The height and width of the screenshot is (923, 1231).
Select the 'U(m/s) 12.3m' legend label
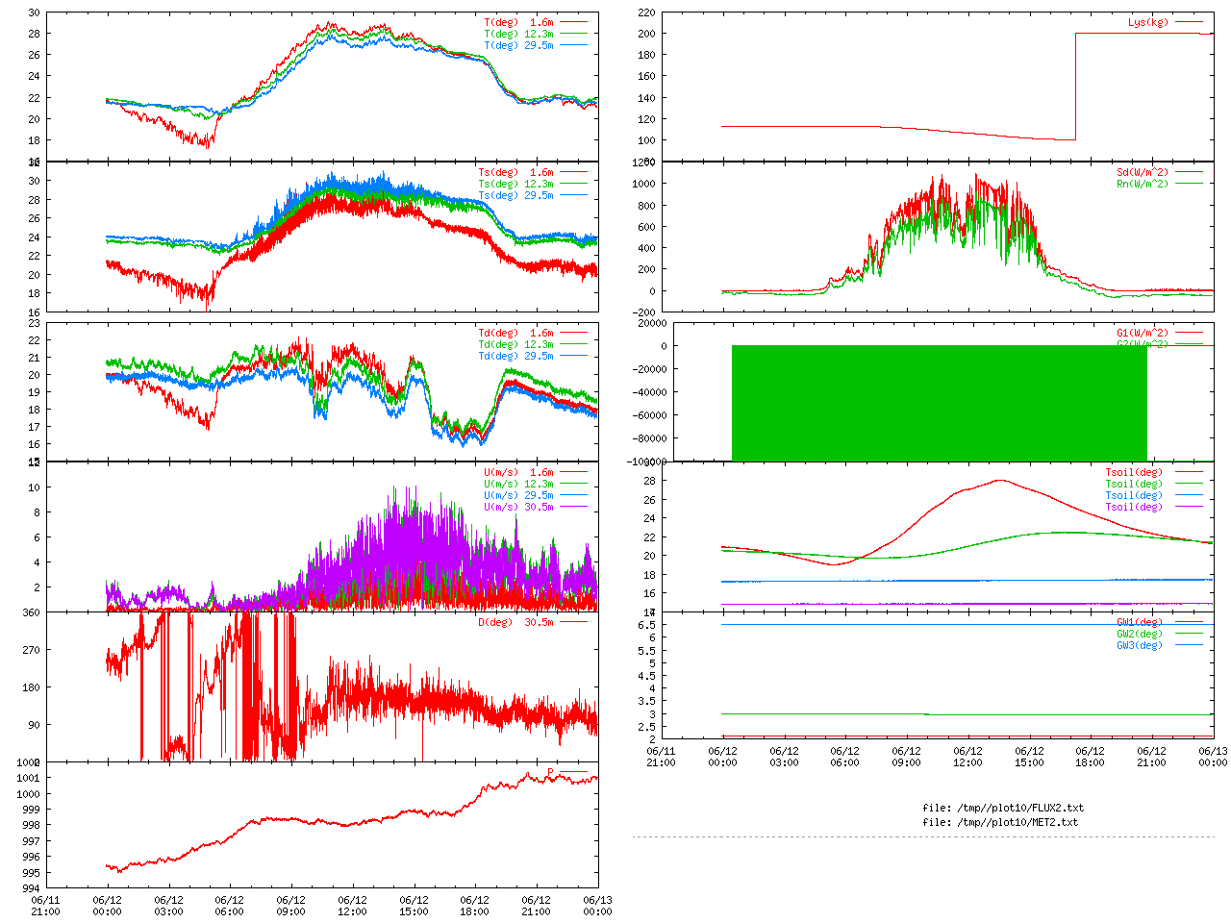click(x=518, y=484)
